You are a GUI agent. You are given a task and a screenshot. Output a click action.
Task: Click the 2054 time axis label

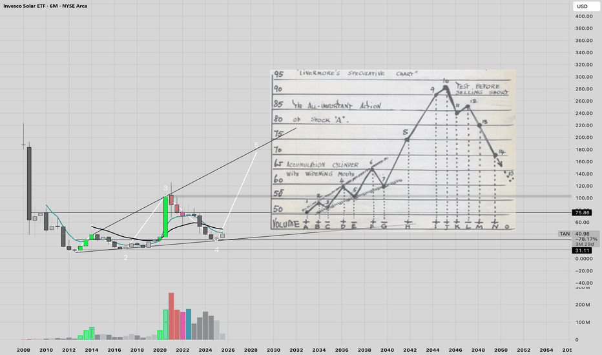(546, 350)
